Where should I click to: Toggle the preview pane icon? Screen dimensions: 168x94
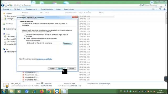pyautogui.click(x=160, y=9)
